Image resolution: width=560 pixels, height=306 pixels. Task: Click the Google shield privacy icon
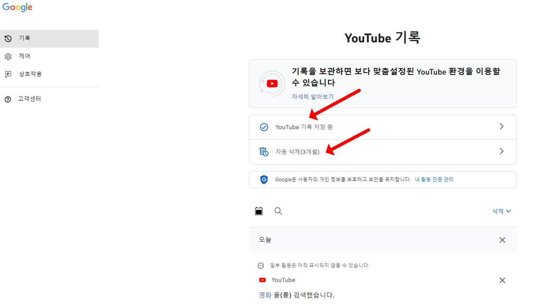coord(264,180)
